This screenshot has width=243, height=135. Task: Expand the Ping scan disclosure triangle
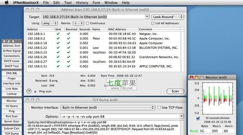(x=36, y=91)
